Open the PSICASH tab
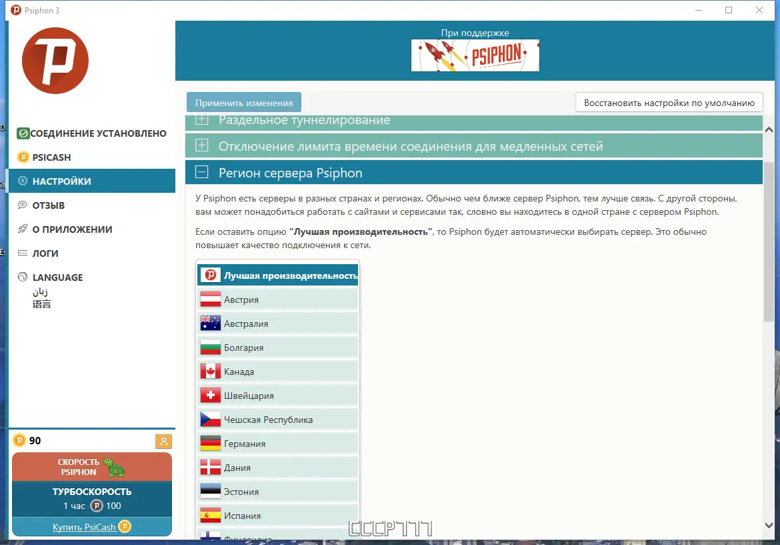The height and width of the screenshot is (545, 780). pyautogui.click(x=92, y=157)
